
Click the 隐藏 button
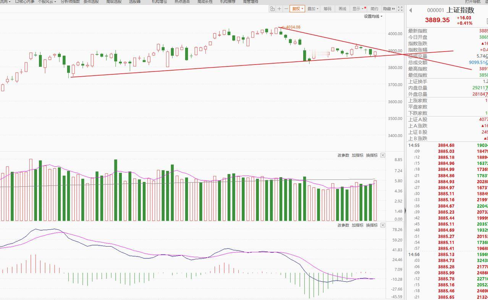point(389,9)
